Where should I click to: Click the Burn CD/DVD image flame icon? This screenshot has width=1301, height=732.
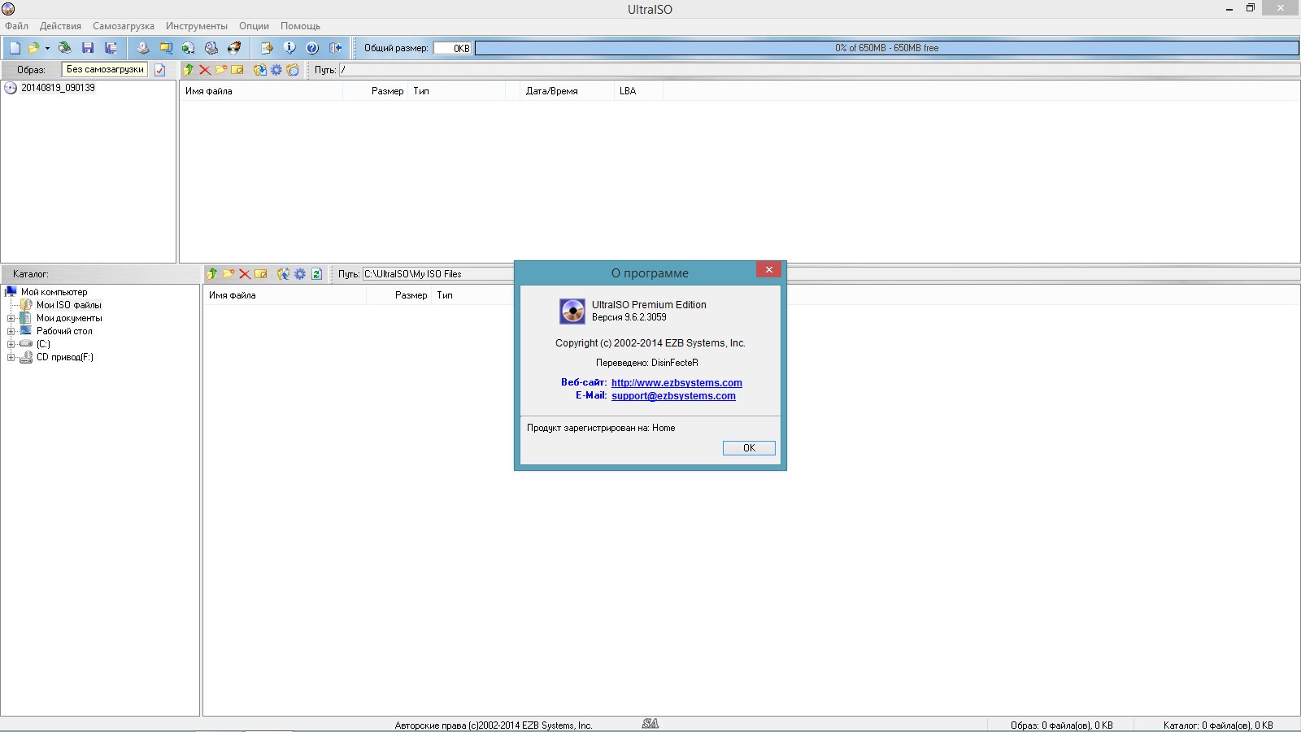tap(234, 48)
